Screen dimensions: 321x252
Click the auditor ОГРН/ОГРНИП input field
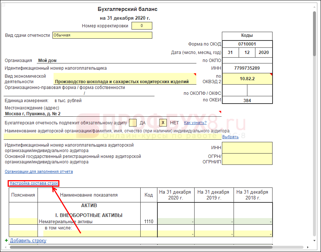click(x=247, y=159)
